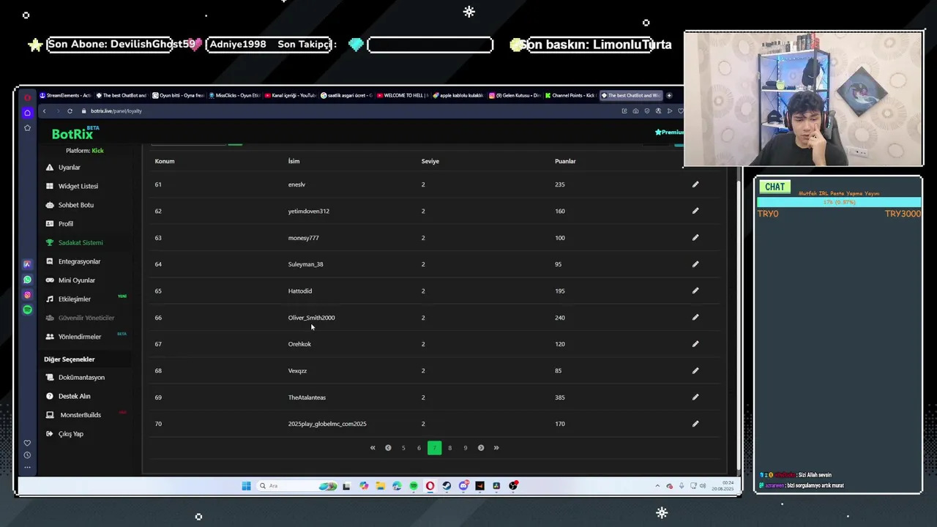Viewport: 937px width, 527px height.
Task: Open a new browser tab
Action: (x=668, y=95)
